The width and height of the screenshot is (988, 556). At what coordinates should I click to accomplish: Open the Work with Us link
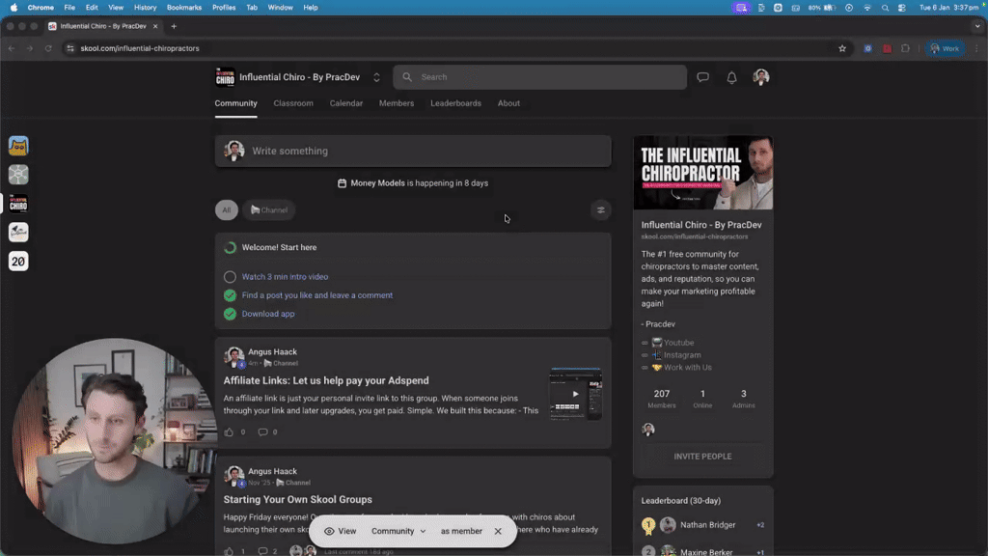[687, 368]
